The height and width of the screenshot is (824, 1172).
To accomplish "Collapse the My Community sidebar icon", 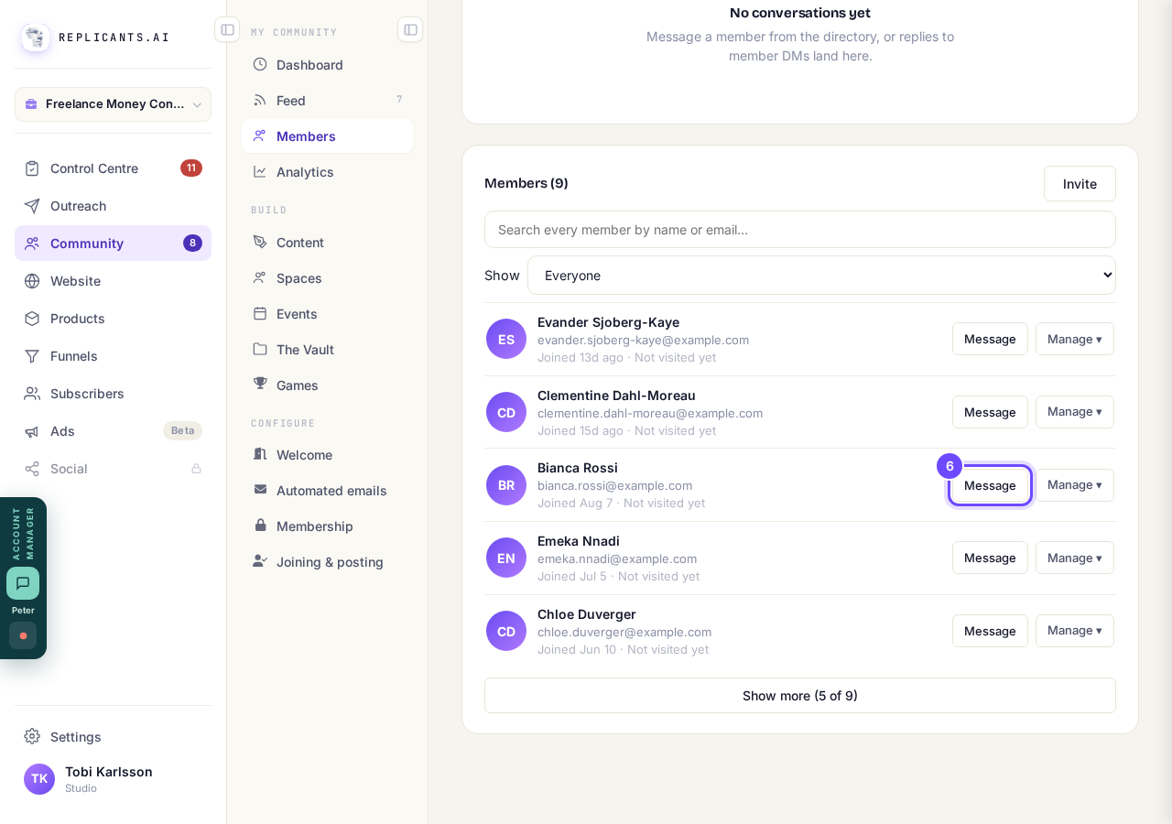I will [x=410, y=29].
